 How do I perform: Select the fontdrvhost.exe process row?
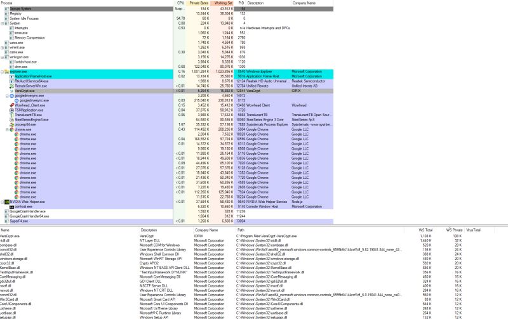point(166,62)
